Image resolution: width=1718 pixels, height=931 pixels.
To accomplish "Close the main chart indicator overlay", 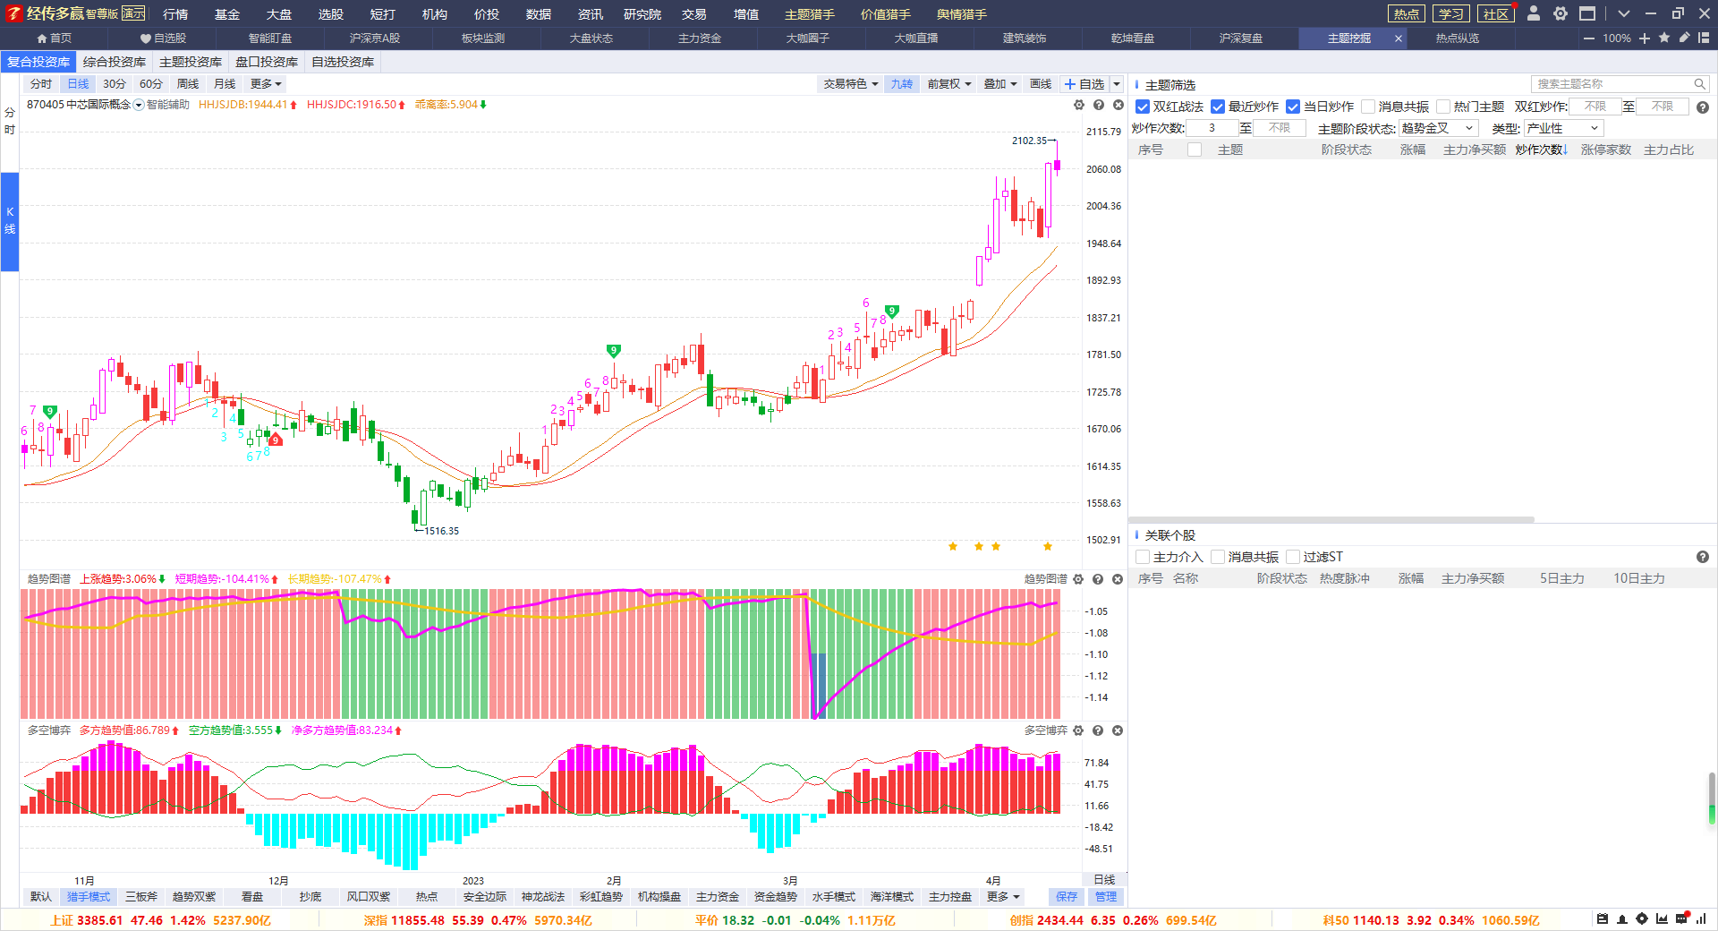I will tap(1118, 105).
